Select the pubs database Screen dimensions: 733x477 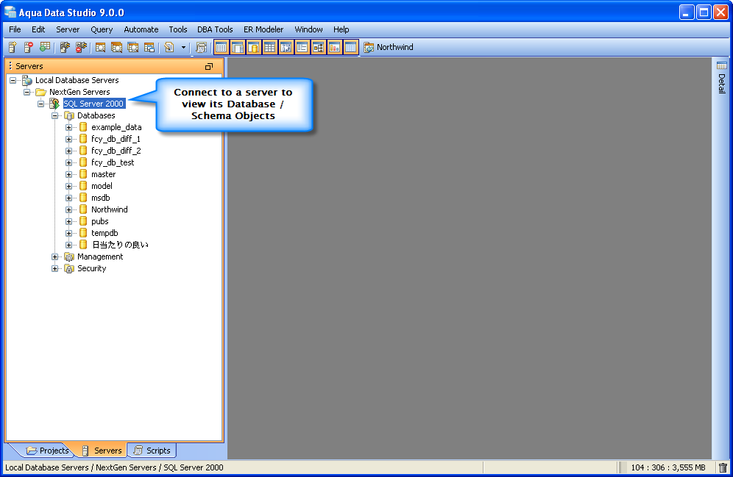coord(100,221)
